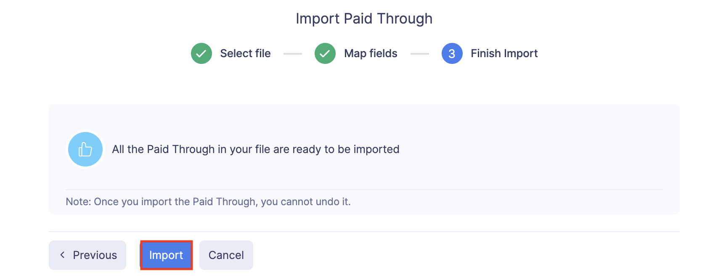Image resolution: width=726 pixels, height=280 pixels.
Task: Cancel the Paid Through import
Action: pyautogui.click(x=226, y=255)
